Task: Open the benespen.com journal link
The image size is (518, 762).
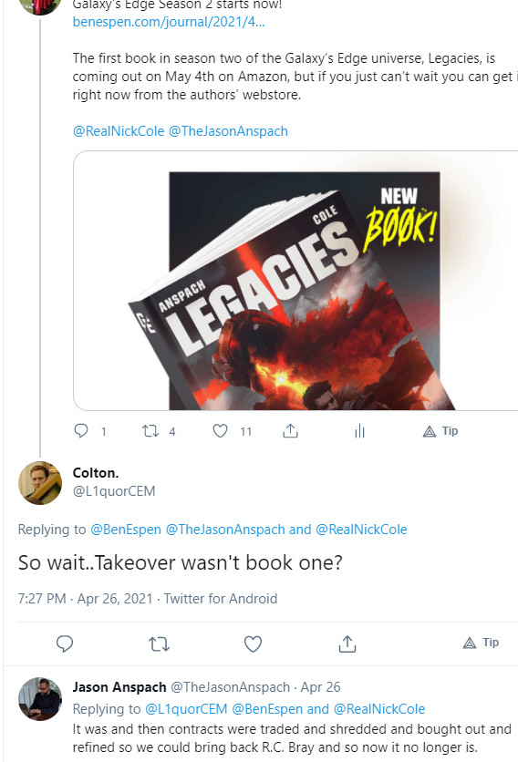Action: (x=169, y=22)
